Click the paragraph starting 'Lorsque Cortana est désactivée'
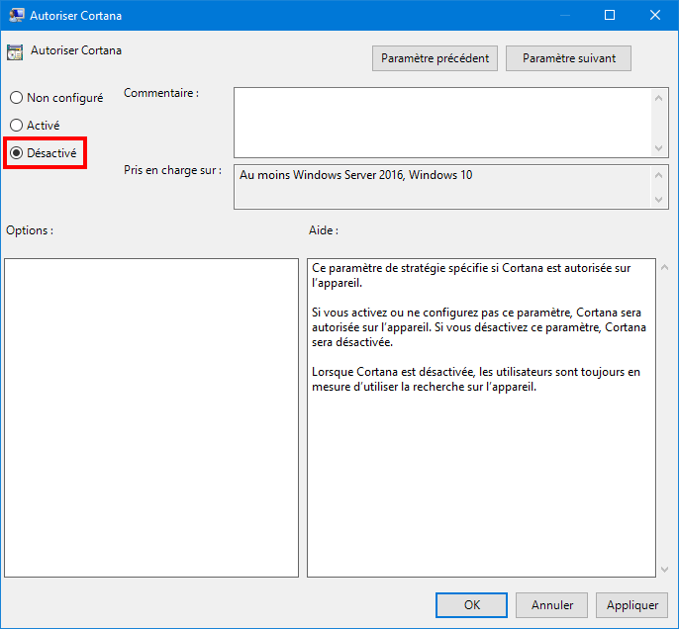 pyautogui.click(x=476, y=379)
